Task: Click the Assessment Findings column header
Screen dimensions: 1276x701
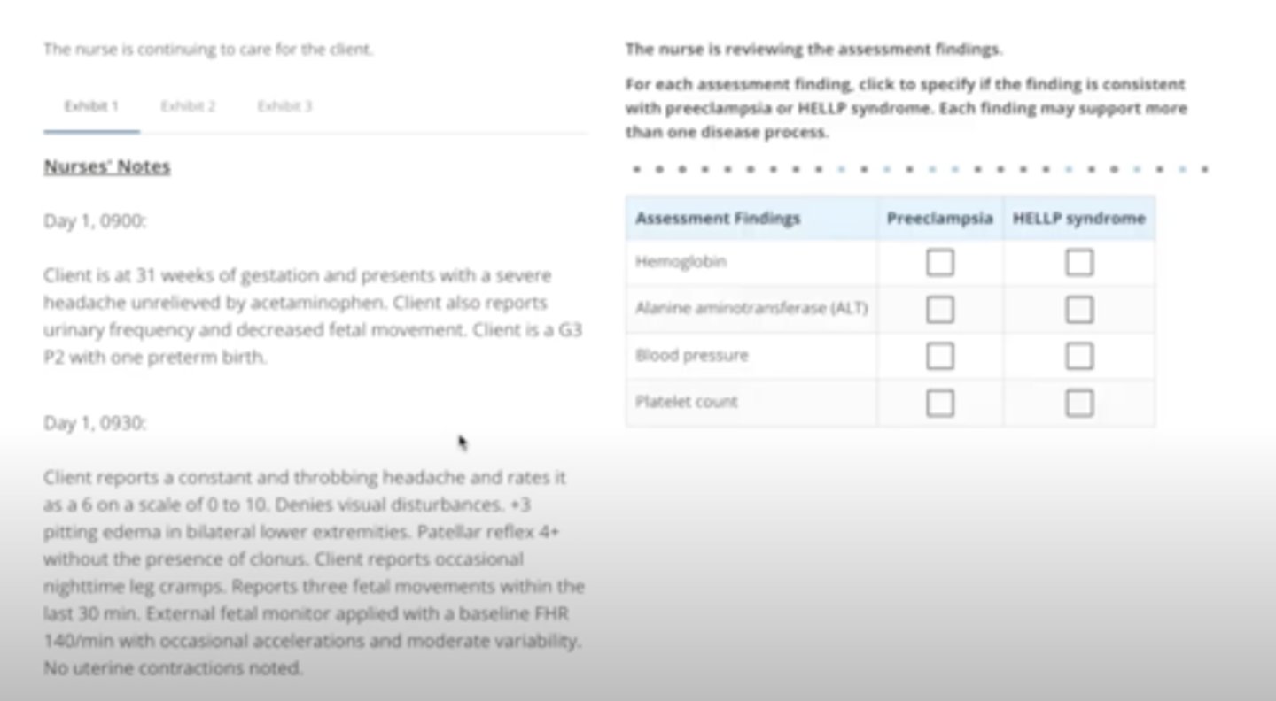Action: (x=718, y=219)
